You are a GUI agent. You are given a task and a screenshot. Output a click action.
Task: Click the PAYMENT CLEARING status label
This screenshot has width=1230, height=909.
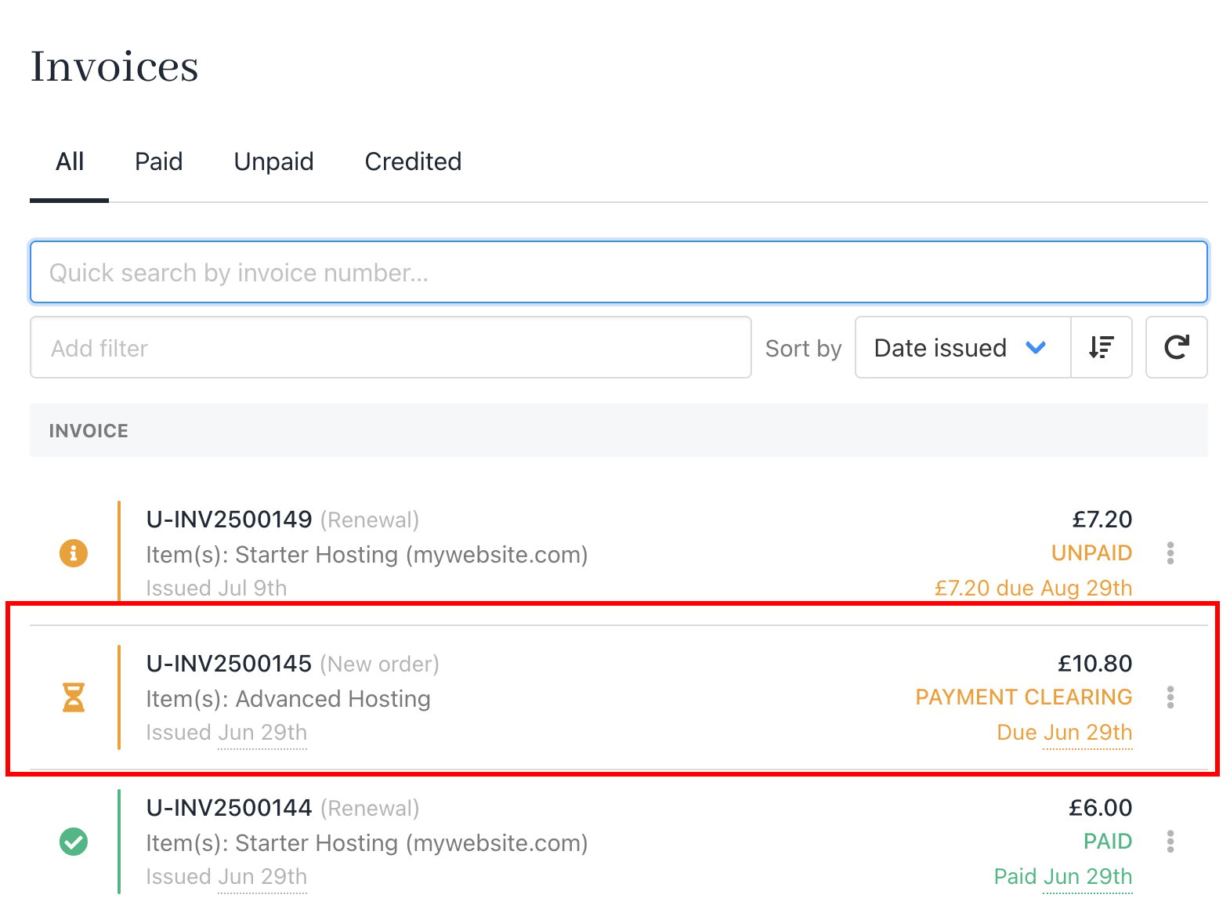[x=1024, y=697]
